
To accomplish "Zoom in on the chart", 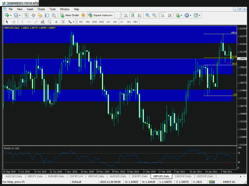I will coord(147,15).
